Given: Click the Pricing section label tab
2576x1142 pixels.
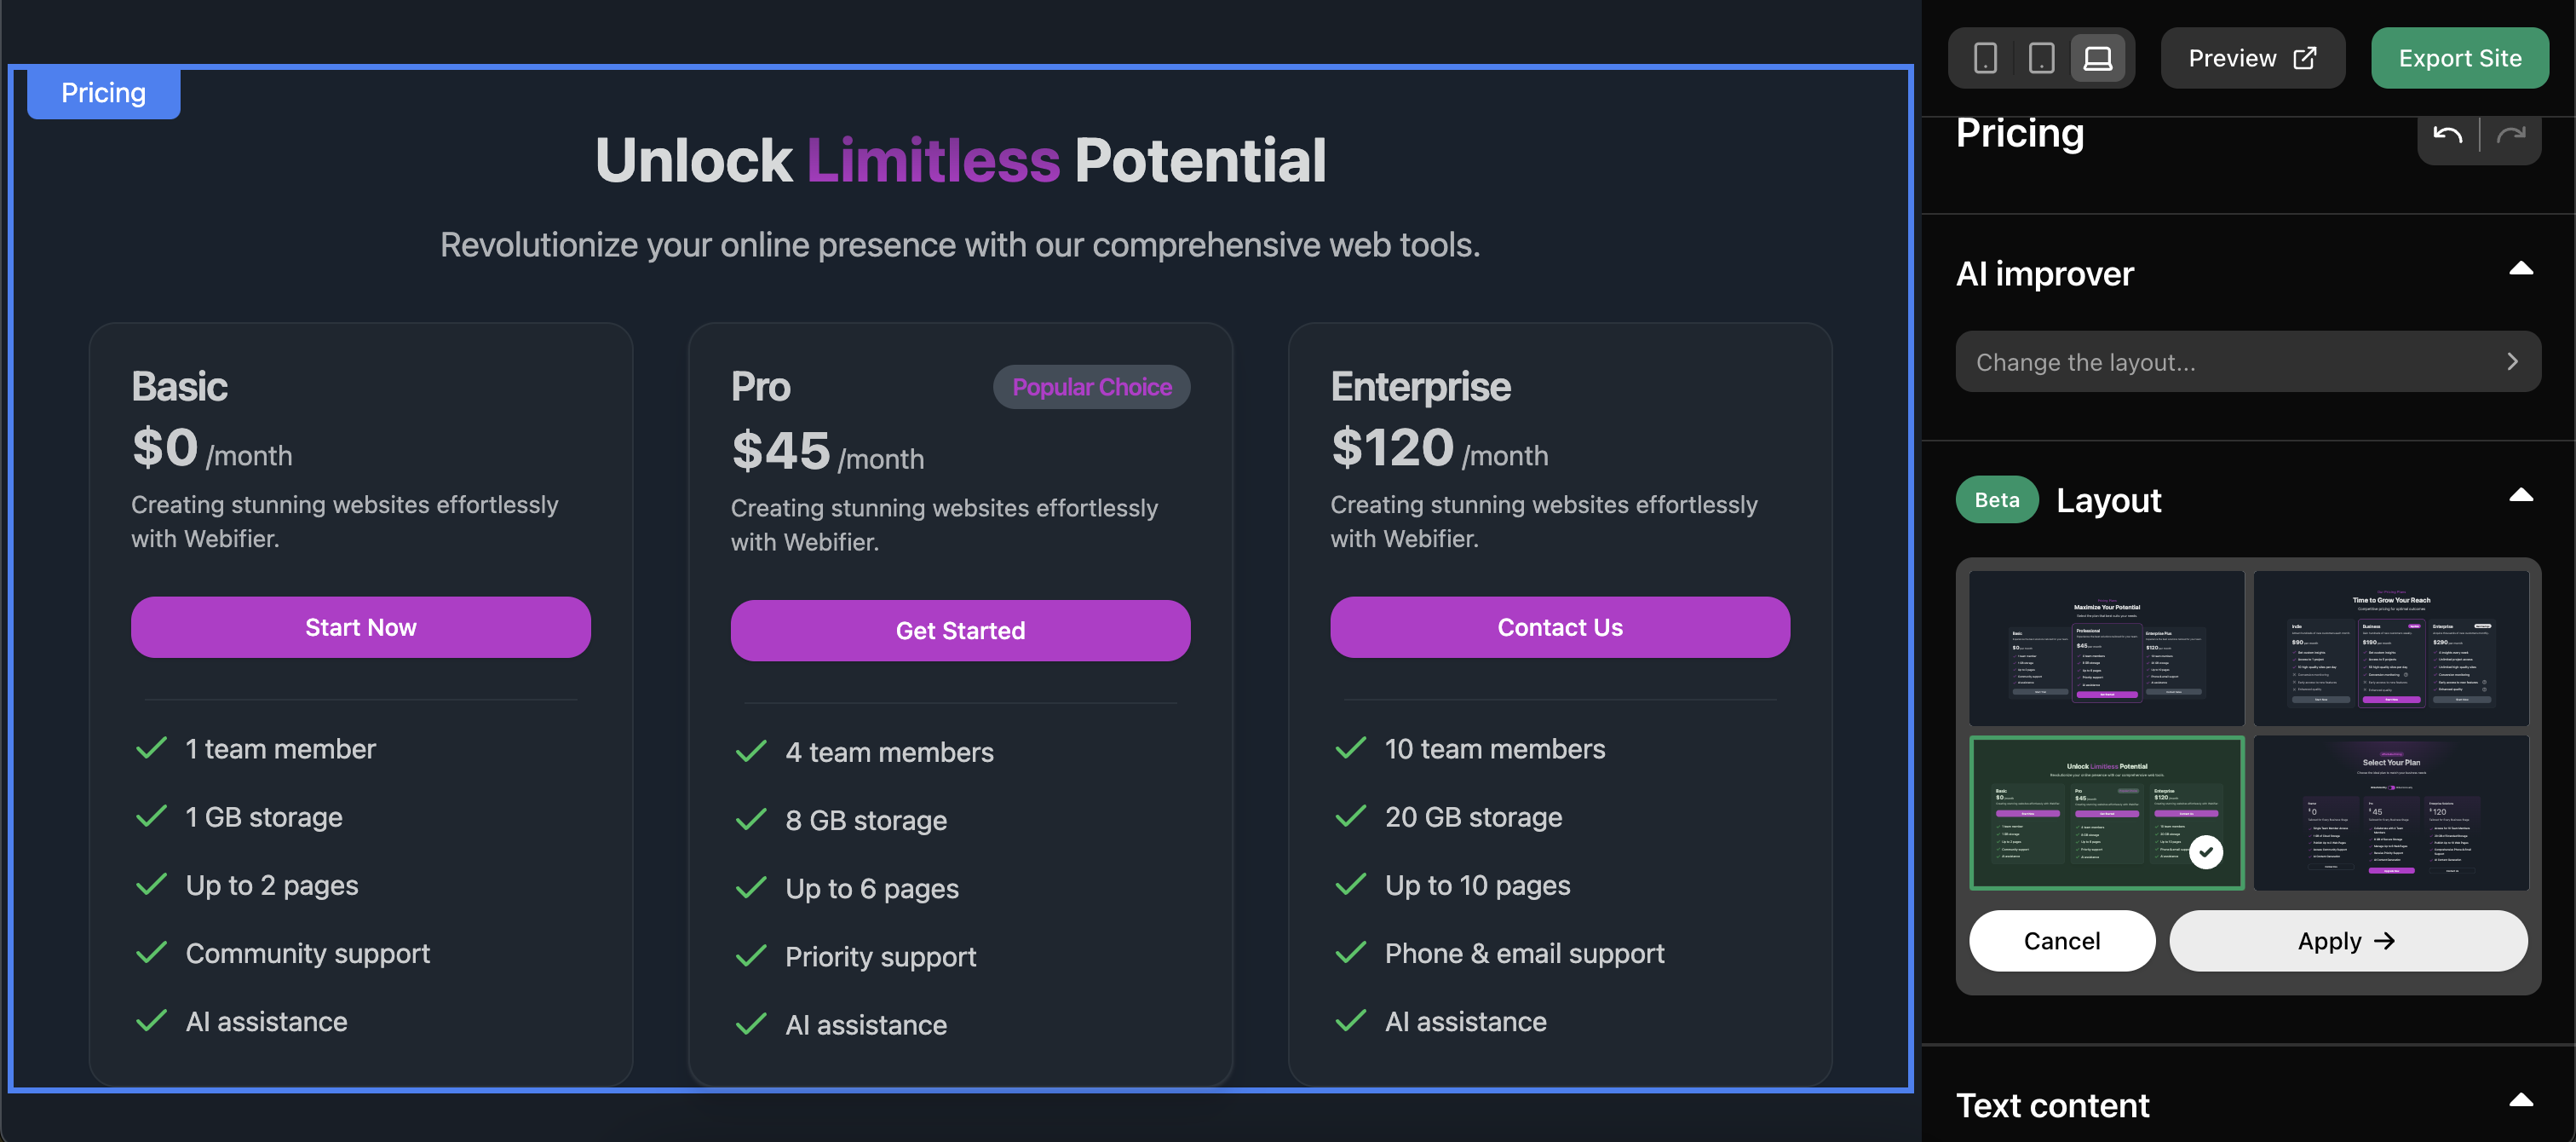Looking at the screenshot, I should point(103,93).
